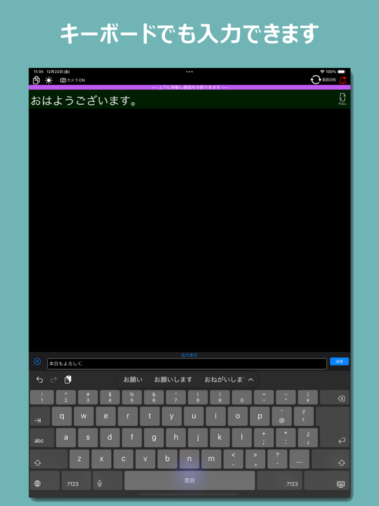The width and height of the screenshot is (379, 506).
Task: Tap the ¥ yen key
Action: pyautogui.click(x=308, y=397)
